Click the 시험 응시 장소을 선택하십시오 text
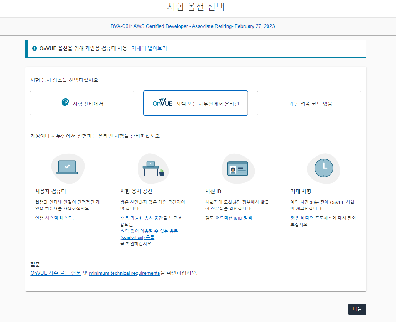 coord(65,80)
